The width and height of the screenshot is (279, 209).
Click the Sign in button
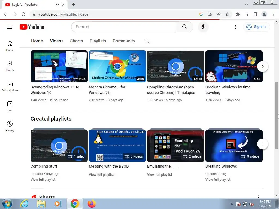click(256, 27)
